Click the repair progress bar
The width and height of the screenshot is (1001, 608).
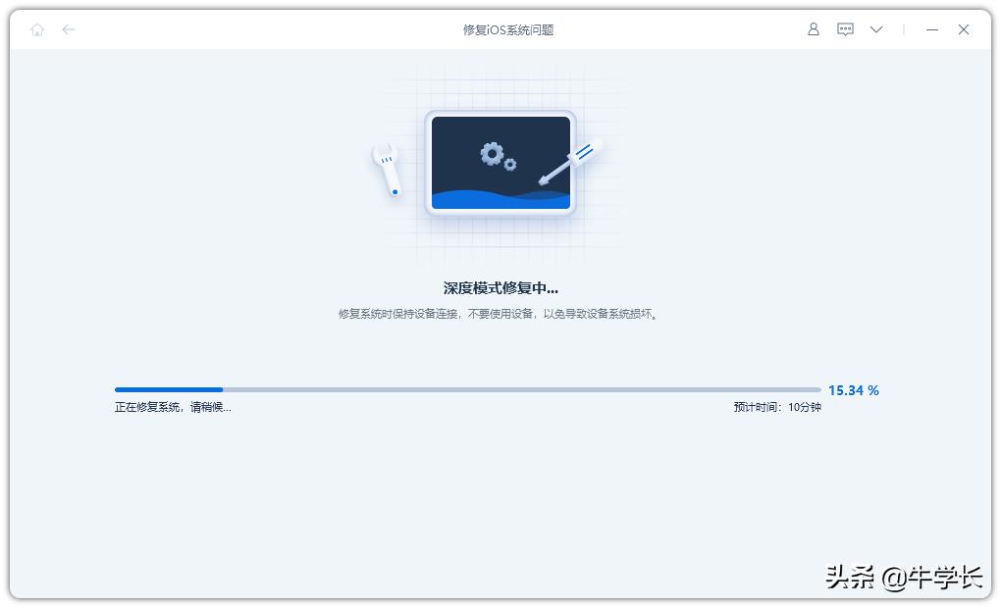(x=468, y=389)
